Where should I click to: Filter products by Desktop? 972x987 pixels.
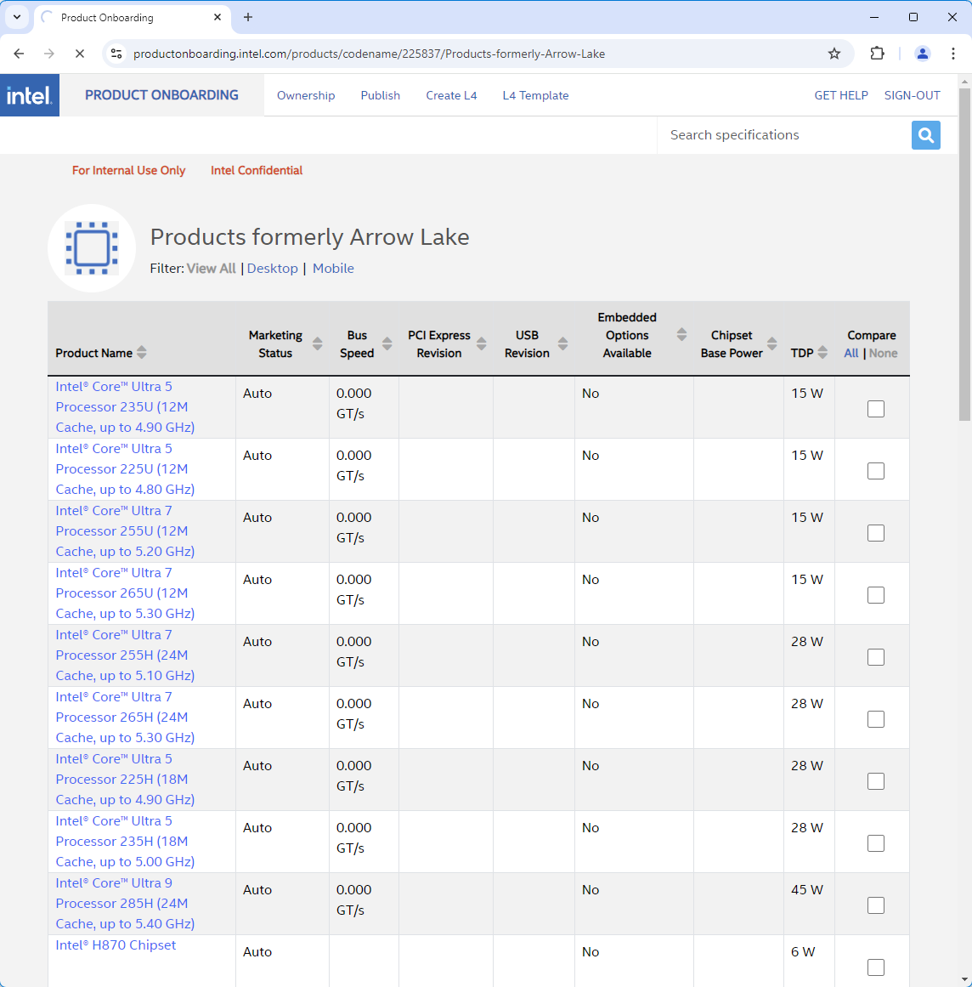[x=273, y=268]
